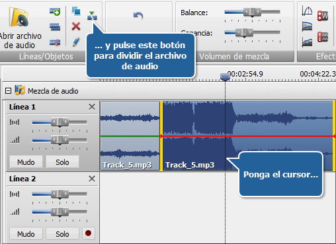The height and width of the screenshot is (244, 336).
Task: Click the record button on Línea 2
Action: click(89, 233)
